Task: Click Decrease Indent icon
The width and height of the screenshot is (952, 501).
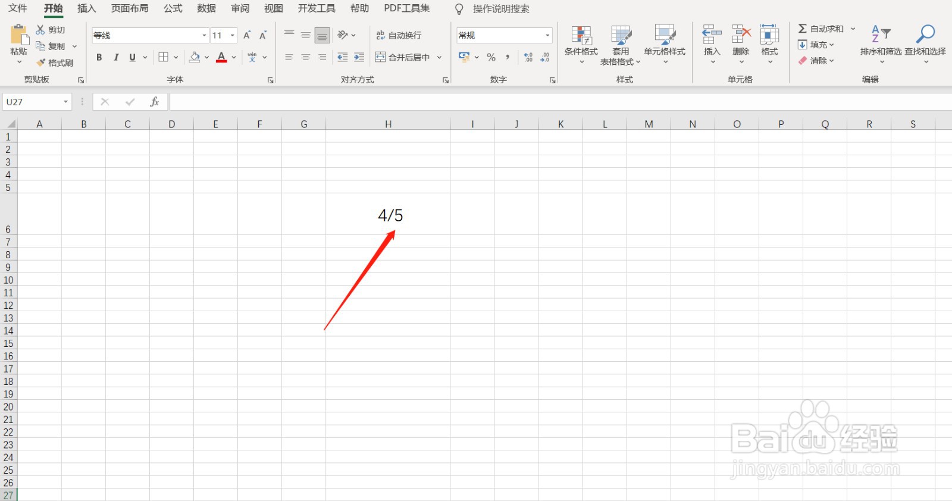Action: click(x=342, y=57)
